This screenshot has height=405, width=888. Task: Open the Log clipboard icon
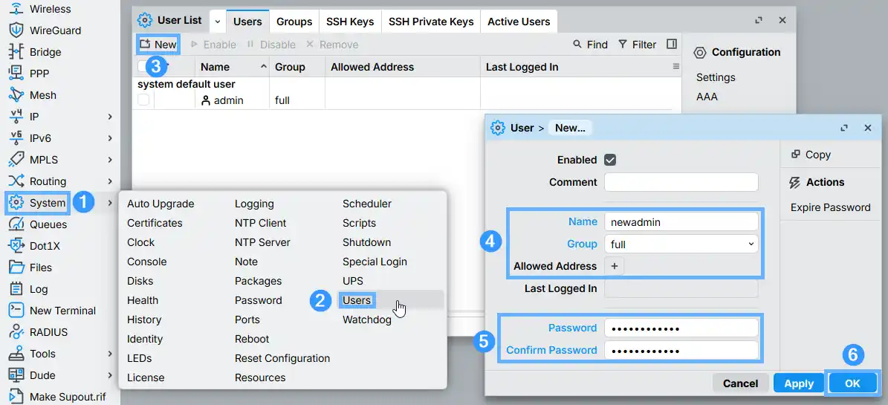pyautogui.click(x=16, y=288)
